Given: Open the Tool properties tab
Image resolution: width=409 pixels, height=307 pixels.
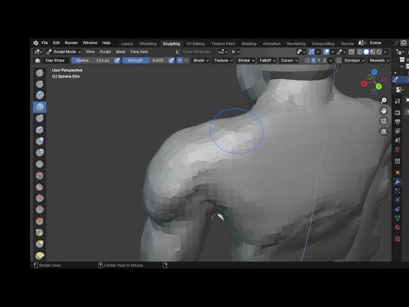Looking at the screenshot, I should (397, 101).
